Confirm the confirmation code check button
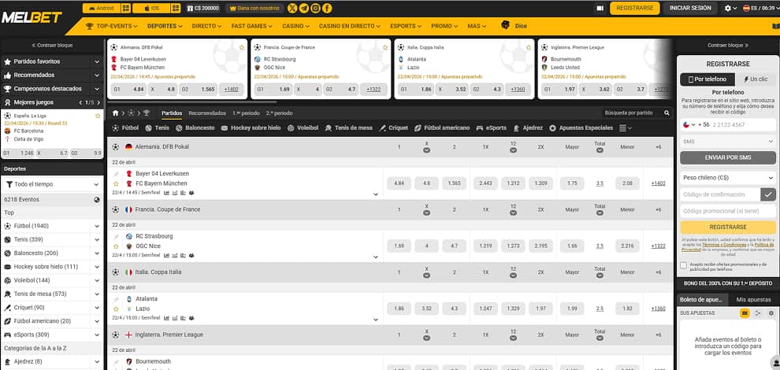Viewport: 780px width, 370px height. (x=768, y=194)
